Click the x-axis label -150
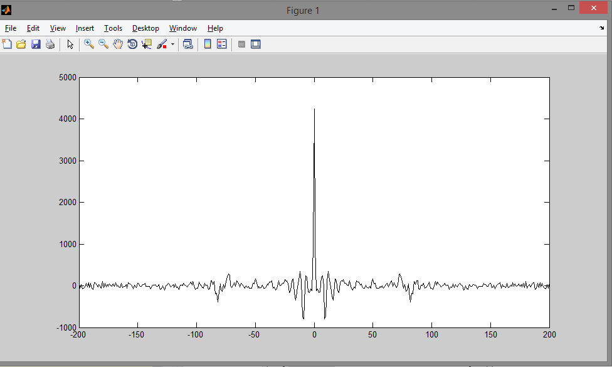The image size is (612, 367). tap(136, 334)
